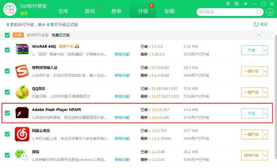
Task: Click the 网易云音乐 title text
Action: [x=41, y=131]
